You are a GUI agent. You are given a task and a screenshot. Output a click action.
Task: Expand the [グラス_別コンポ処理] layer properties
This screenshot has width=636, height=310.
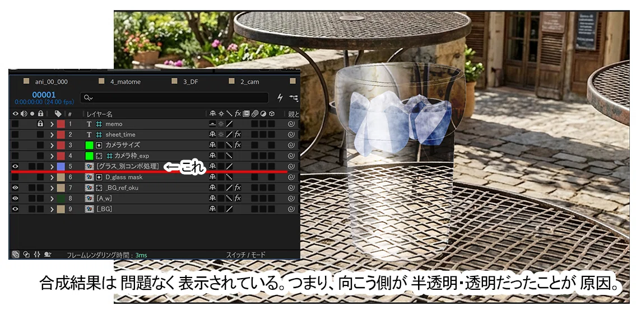52,166
